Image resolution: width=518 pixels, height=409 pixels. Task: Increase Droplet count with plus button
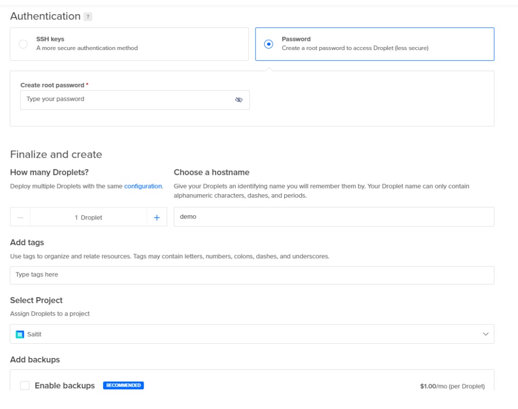[157, 217]
